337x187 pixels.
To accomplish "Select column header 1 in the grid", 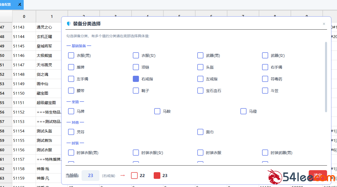I will (x=52, y=16).
